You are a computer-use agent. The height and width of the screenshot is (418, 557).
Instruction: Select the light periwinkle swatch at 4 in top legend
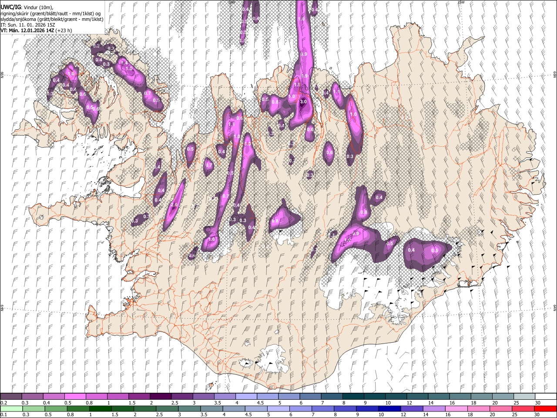coord(246,397)
